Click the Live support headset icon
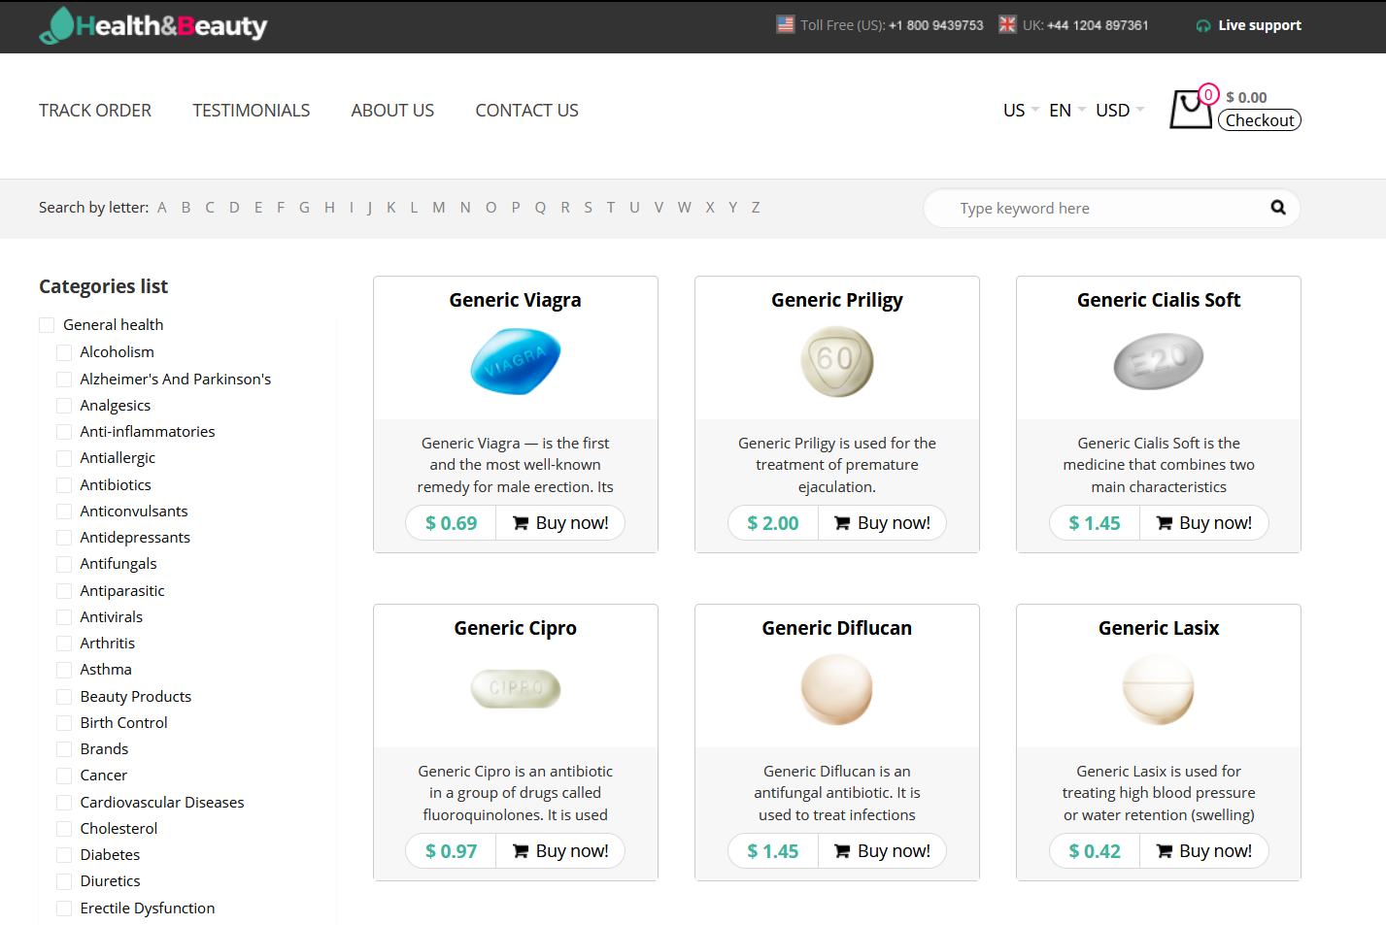 [1203, 26]
